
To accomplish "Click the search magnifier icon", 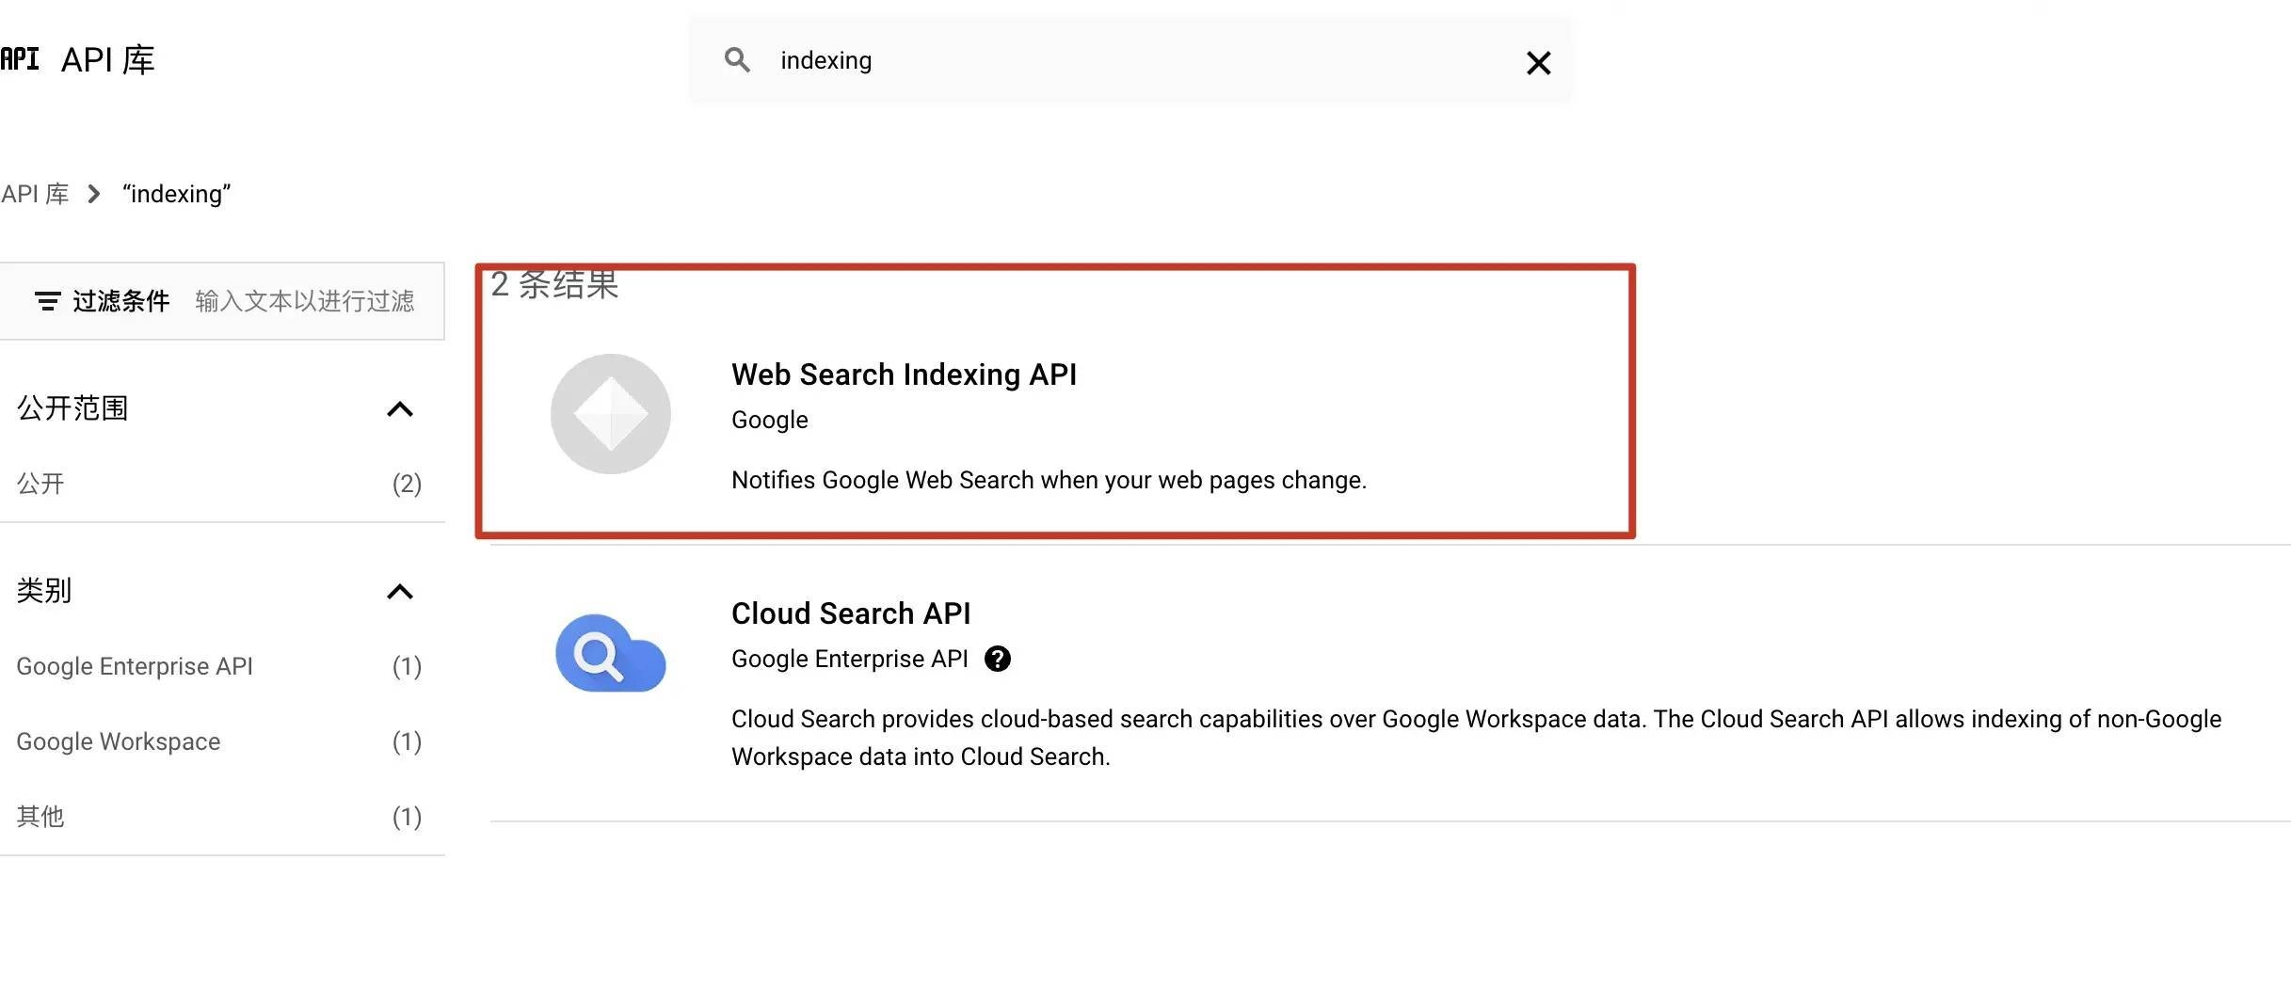I will pyautogui.click(x=737, y=60).
